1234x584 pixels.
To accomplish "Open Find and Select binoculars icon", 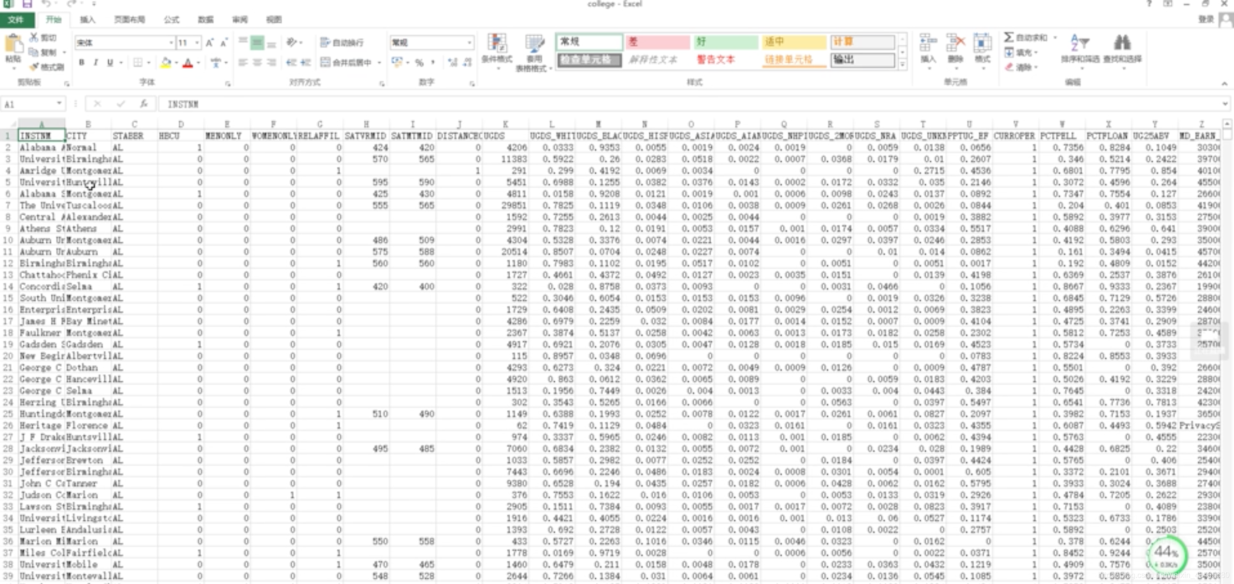I will point(1122,42).
